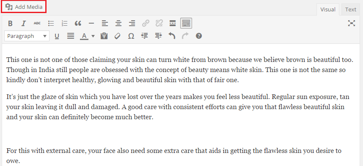Screen dimensions: 363x166
Task: Click the remove link icon
Action: tap(159, 23)
